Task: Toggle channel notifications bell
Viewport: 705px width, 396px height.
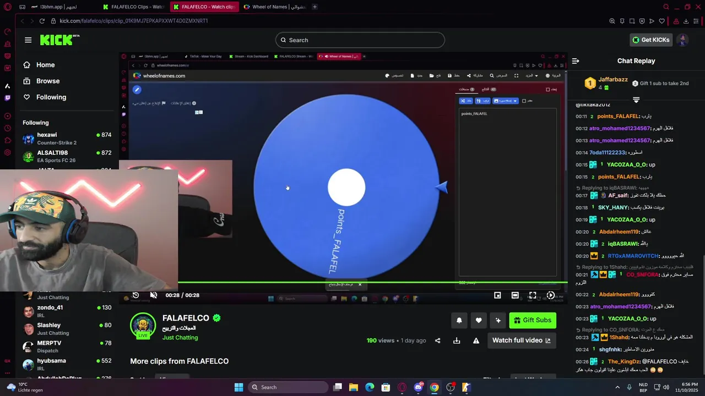Action: (x=459, y=320)
